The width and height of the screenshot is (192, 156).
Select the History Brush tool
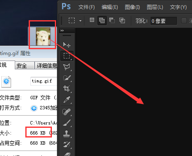coord(67,144)
